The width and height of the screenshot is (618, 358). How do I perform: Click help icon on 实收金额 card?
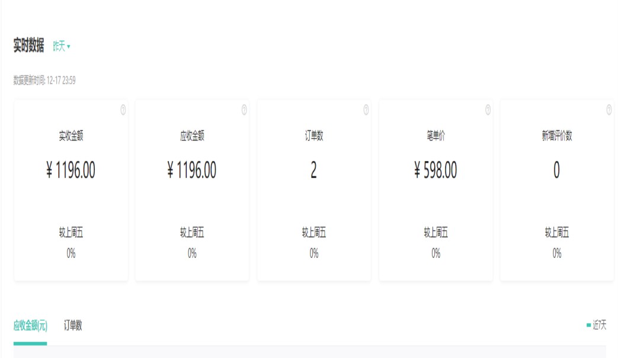tap(123, 109)
